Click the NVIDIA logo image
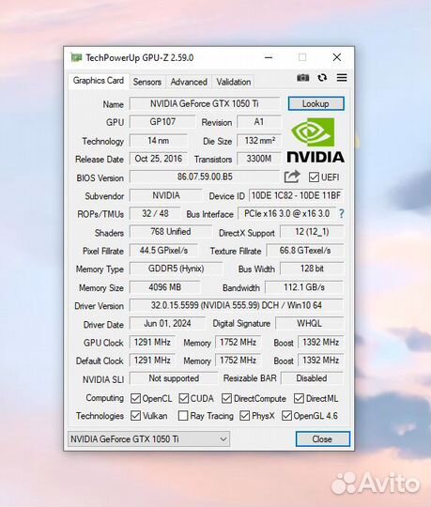431x507 pixels. pyautogui.click(x=316, y=140)
